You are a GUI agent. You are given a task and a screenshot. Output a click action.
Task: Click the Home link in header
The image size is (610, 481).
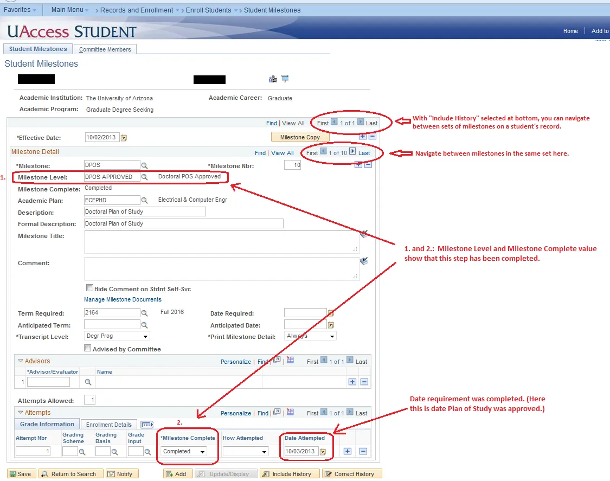570,31
